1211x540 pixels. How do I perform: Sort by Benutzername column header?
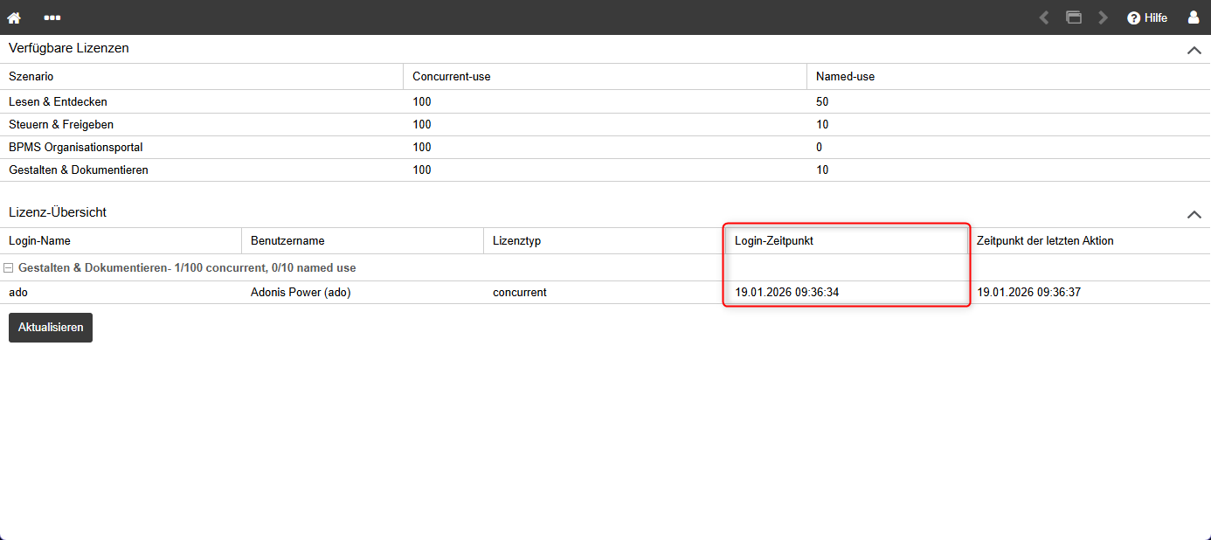[x=287, y=240]
